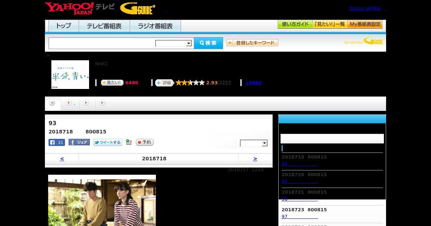The height and width of the screenshot is (226, 431).
Task: Open the 使い方ガイド button
Action: coord(295,24)
